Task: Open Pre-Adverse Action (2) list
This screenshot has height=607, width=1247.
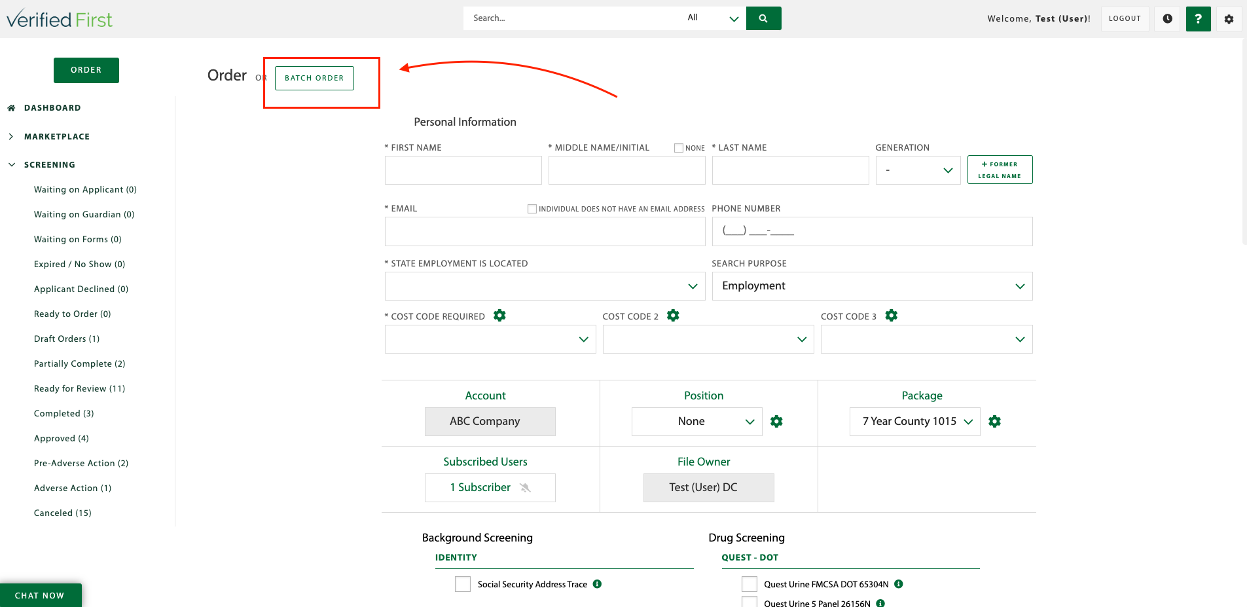Action: (81, 464)
